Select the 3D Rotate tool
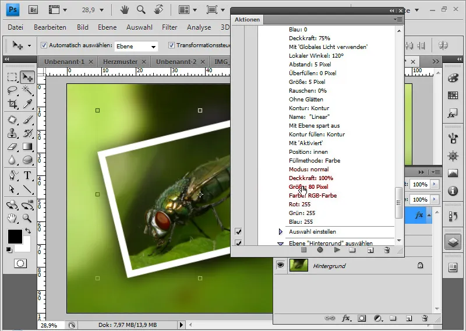The width and height of the screenshot is (466, 331). pos(12,205)
